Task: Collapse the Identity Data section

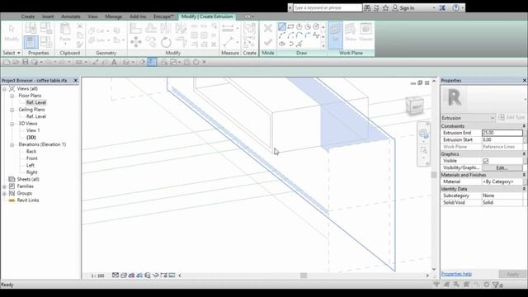Action: (x=524, y=189)
